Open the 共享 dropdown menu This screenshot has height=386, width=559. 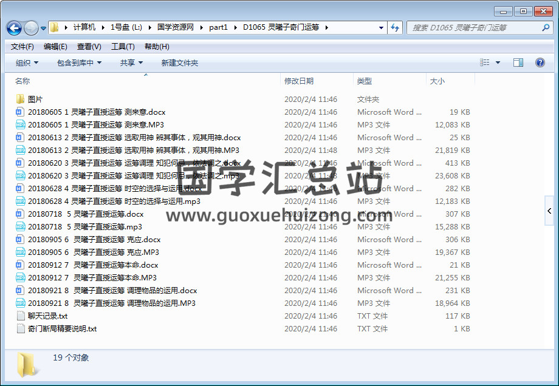pos(131,63)
